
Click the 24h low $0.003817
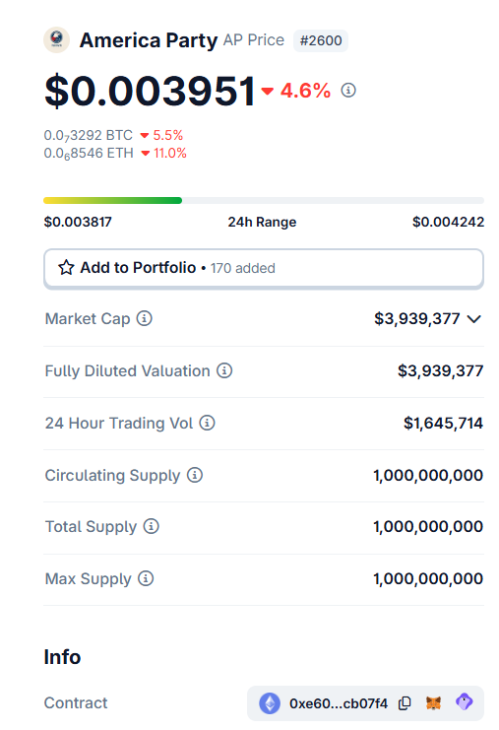(x=78, y=222)
